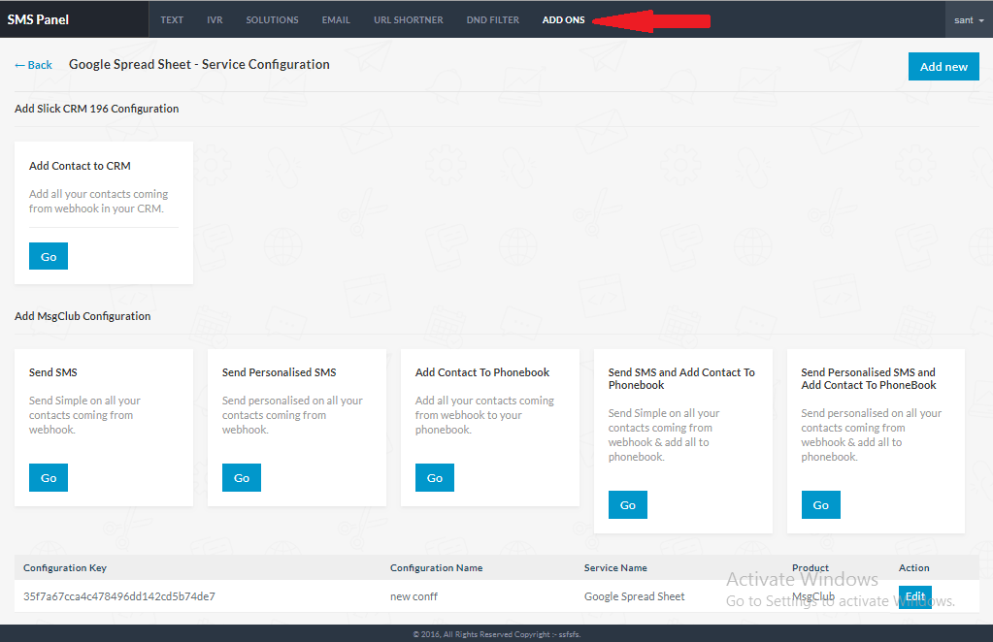Click the Send Personalised SMS card title
This screenshot has height=642, width=993.
coord(280,372)
